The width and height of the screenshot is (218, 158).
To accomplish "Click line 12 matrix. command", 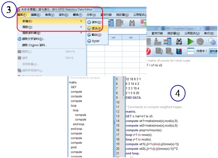I will pyautogui.click(x=131, y=112).
